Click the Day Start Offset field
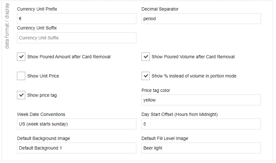 [x=201, y=124]
